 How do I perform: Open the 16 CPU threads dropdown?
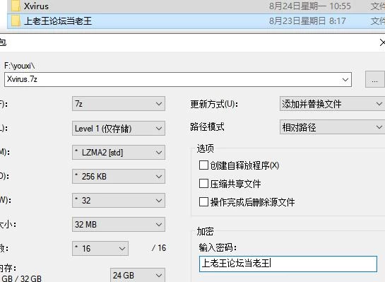(x=100, y=248)
